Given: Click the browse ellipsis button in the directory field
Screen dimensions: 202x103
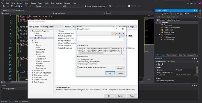Looking at the screenshot, I should 121,37.
